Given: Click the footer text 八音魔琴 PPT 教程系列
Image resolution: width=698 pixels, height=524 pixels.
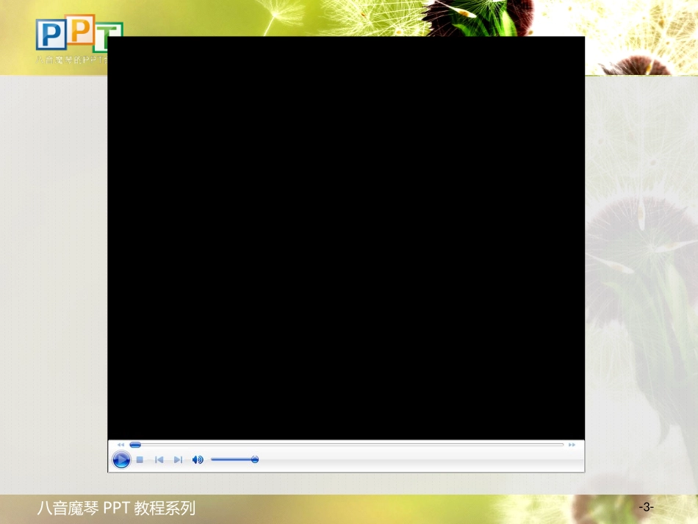Looking at the screenshot, I should (x=116, y=508).
